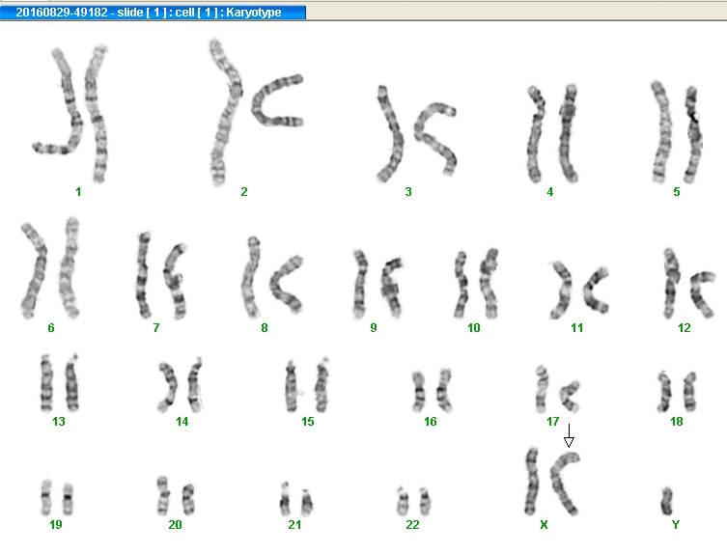Click the chromosome 22 pair
This screenshot has width=727, height=554.
[x=413, y=501]
